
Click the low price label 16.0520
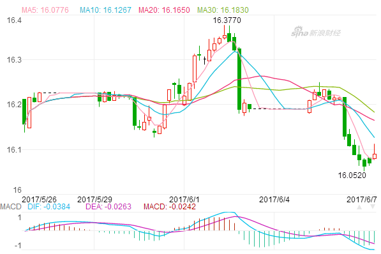pos(352,176)
